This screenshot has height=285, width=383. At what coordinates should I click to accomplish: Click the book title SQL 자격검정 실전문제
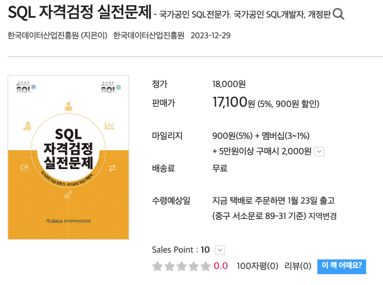(80, 12)
